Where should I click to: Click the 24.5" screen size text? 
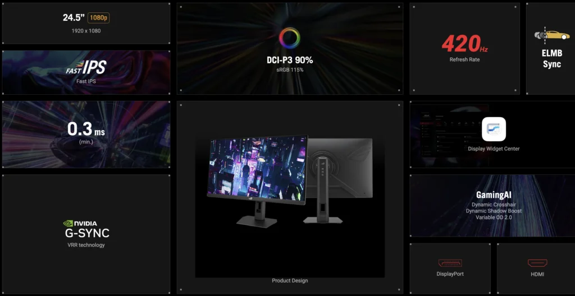coord(74,17)
